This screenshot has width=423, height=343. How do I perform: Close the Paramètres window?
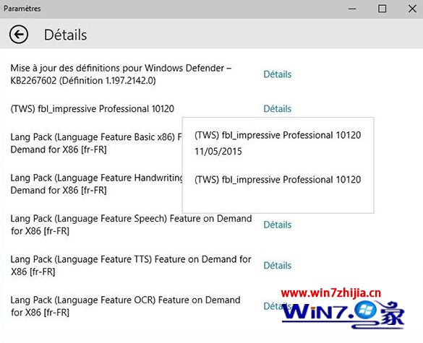tap(412, 9)
